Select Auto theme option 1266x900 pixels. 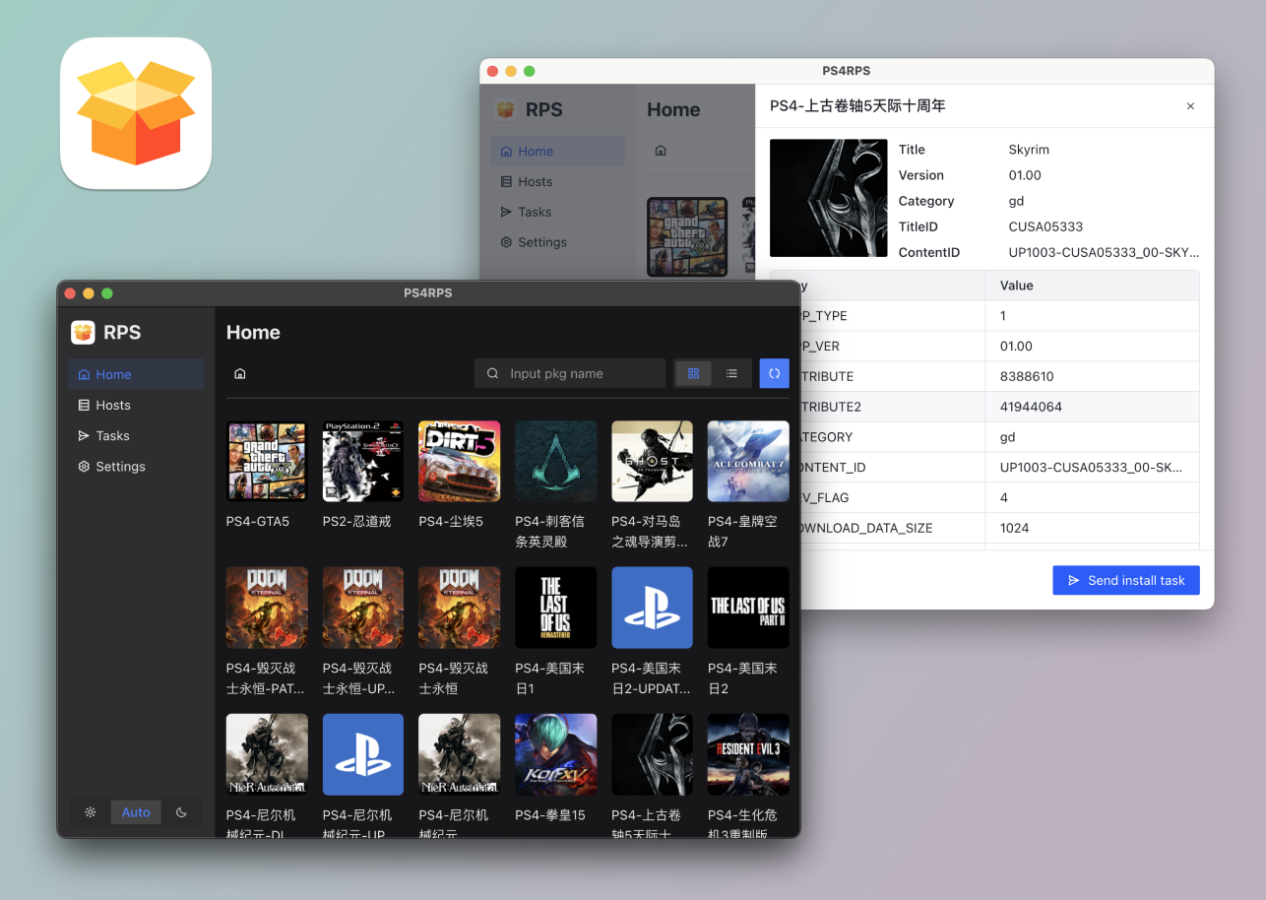(136, 812)
